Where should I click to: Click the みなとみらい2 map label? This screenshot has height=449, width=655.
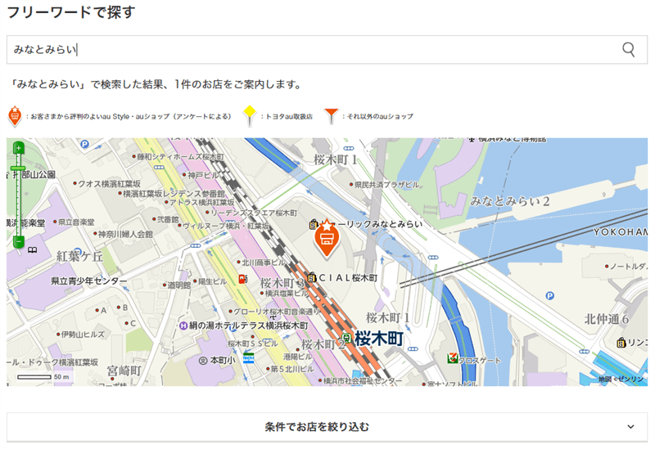tap(509, 201)
